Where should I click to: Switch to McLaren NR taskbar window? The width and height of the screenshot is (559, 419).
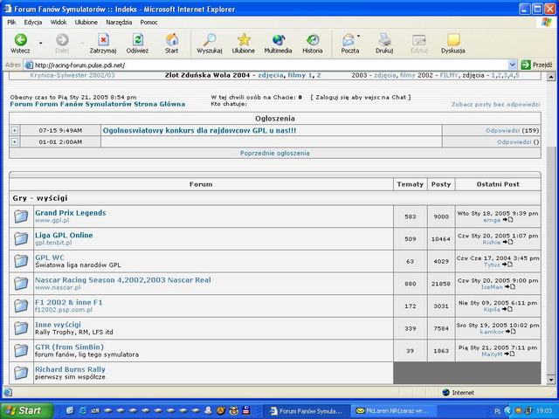pos(393,411)
